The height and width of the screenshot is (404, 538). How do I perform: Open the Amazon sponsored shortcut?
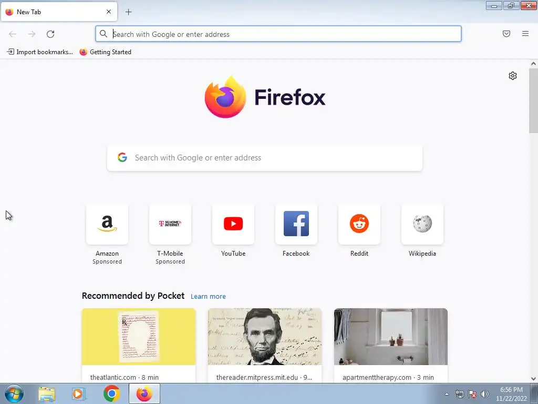(x=107, y=224)
